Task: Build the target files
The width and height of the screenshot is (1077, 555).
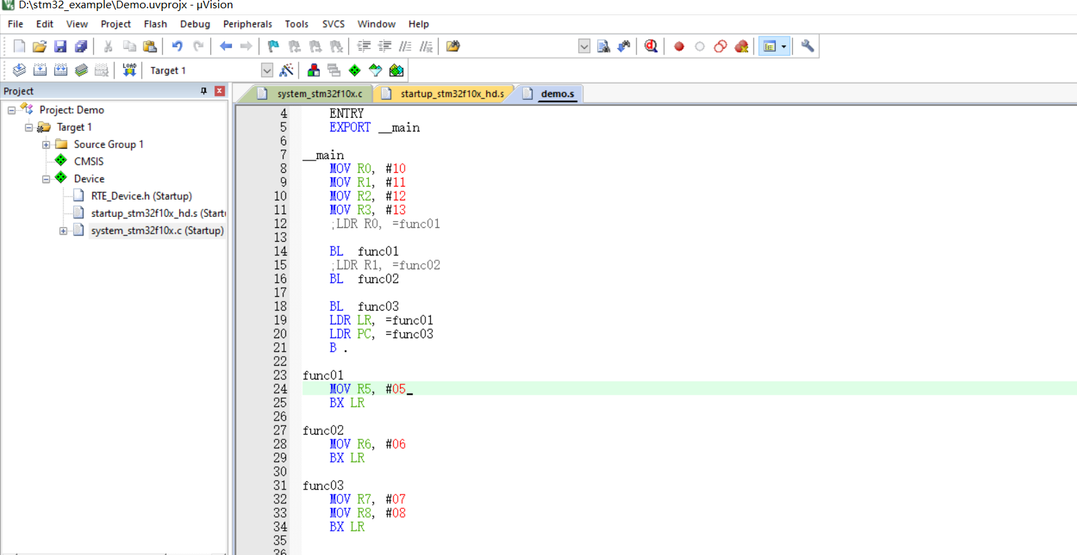Action: pyautogui.click(x=40, y=70)
